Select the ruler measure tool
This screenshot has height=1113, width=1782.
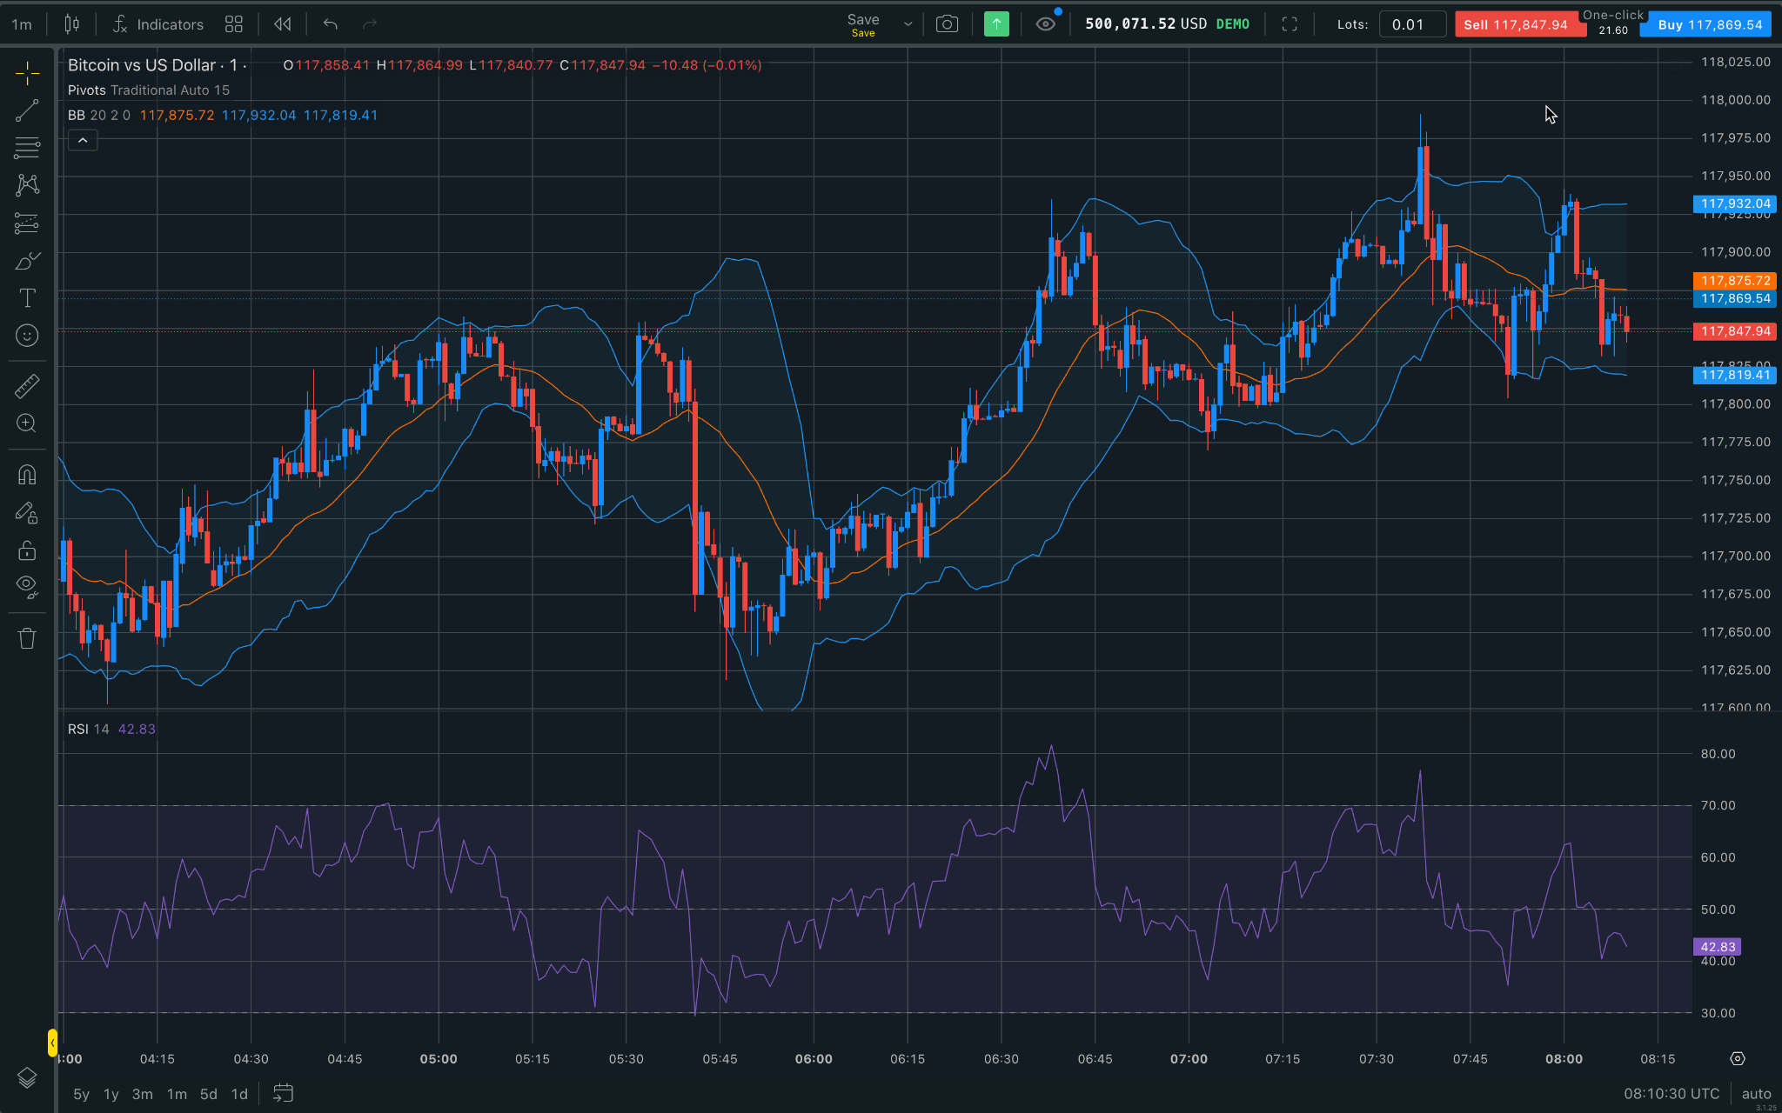coord(27,386)
